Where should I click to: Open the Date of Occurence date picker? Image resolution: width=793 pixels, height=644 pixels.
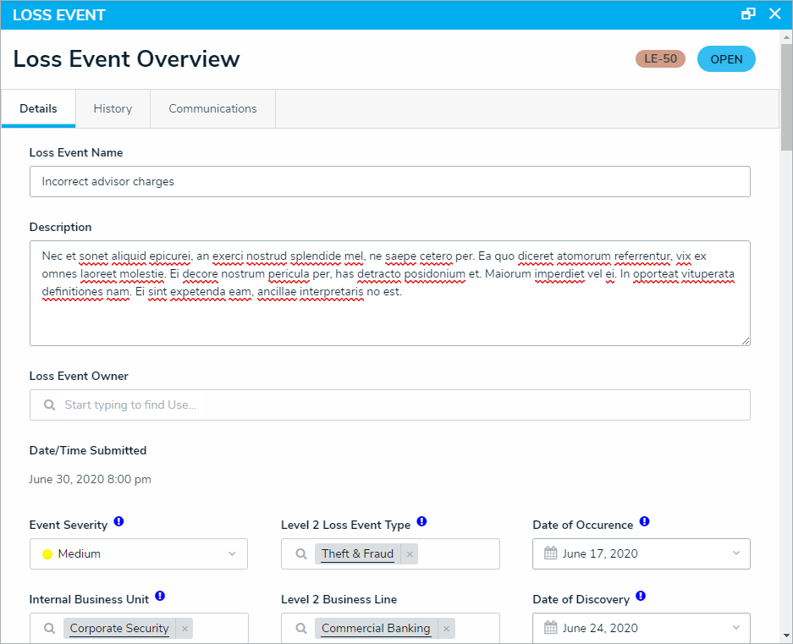(642, 554)
